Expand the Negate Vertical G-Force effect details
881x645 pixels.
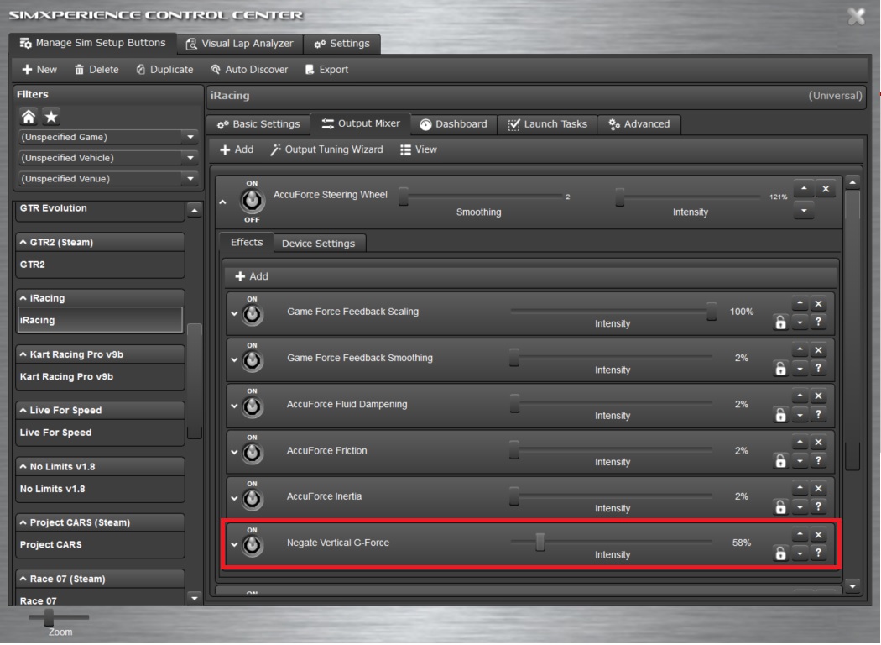(234, 544)
